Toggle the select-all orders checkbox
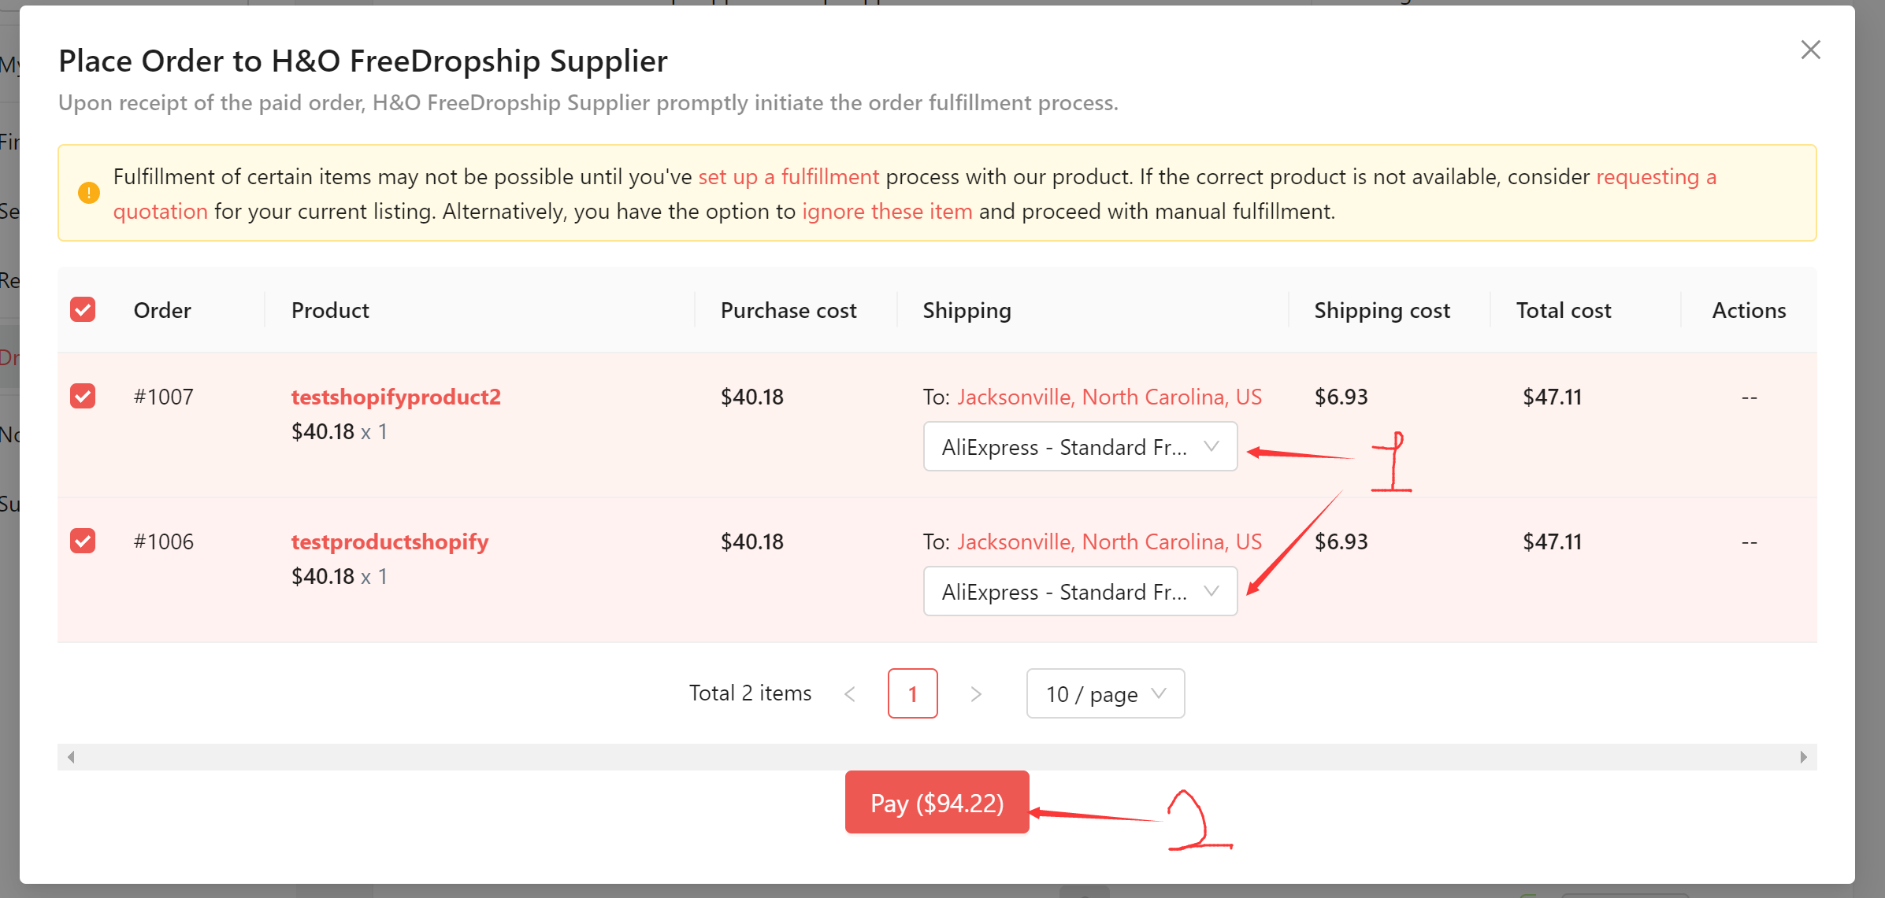 click(x=83, y=310)
